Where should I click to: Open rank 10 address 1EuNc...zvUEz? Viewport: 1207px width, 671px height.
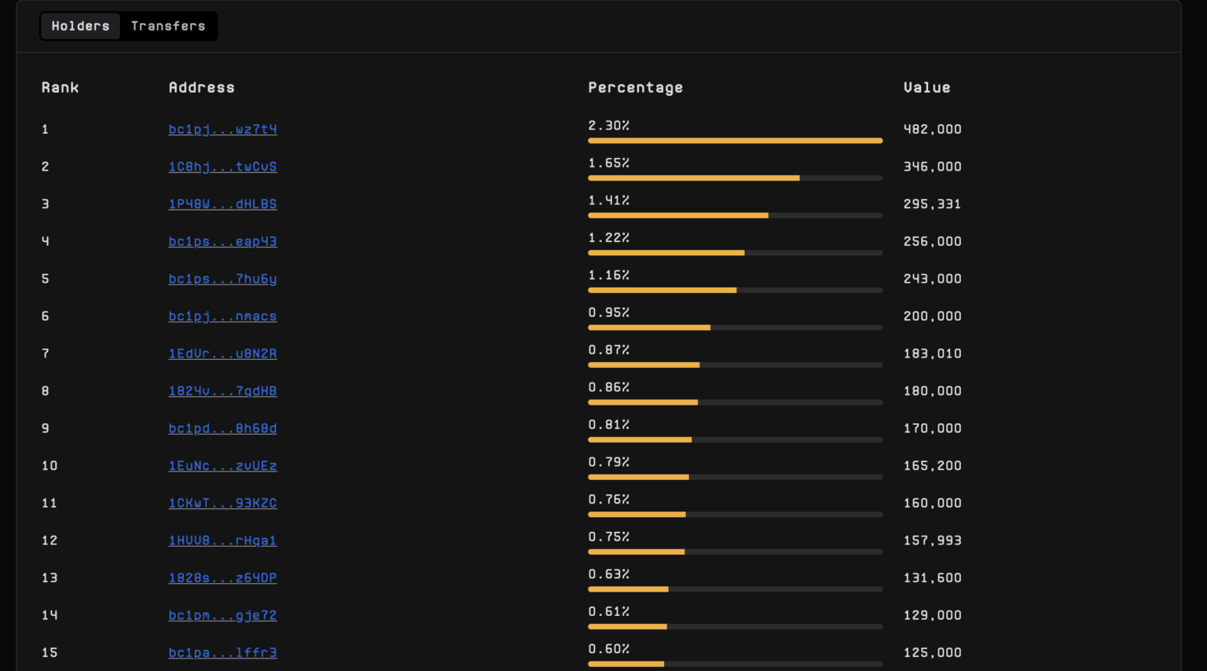tap(222, 465)
